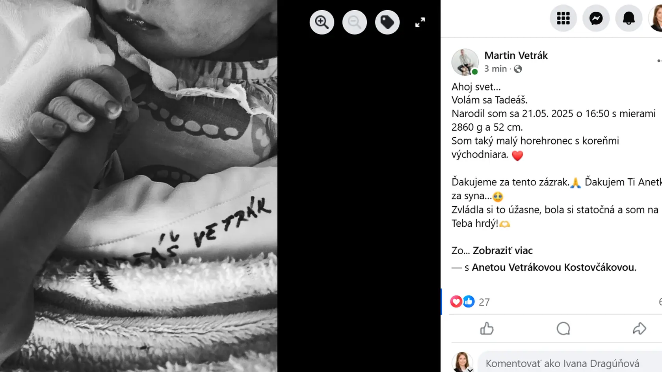View the 27 reactions list

pos(484,302)
